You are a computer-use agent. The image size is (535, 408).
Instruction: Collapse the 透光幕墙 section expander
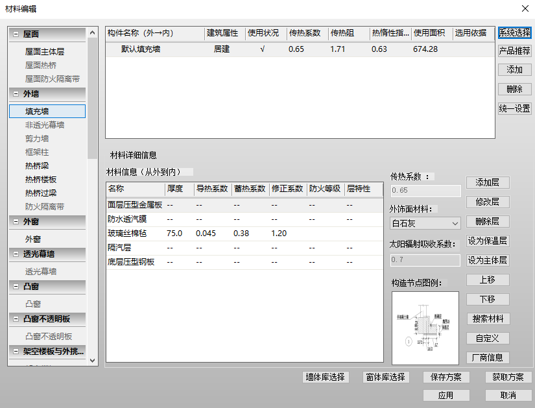tap(16, 254)
